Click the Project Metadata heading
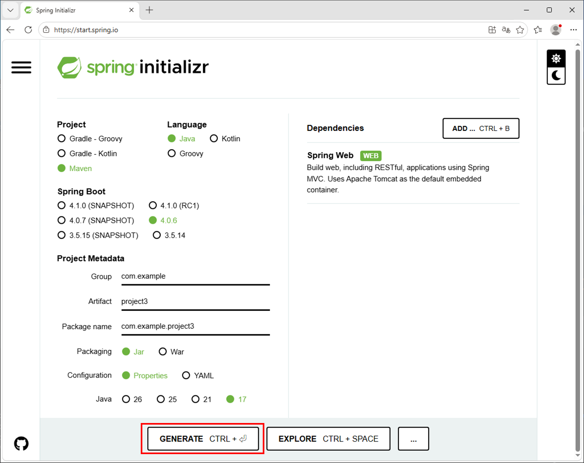 click(x=91, y=259)
